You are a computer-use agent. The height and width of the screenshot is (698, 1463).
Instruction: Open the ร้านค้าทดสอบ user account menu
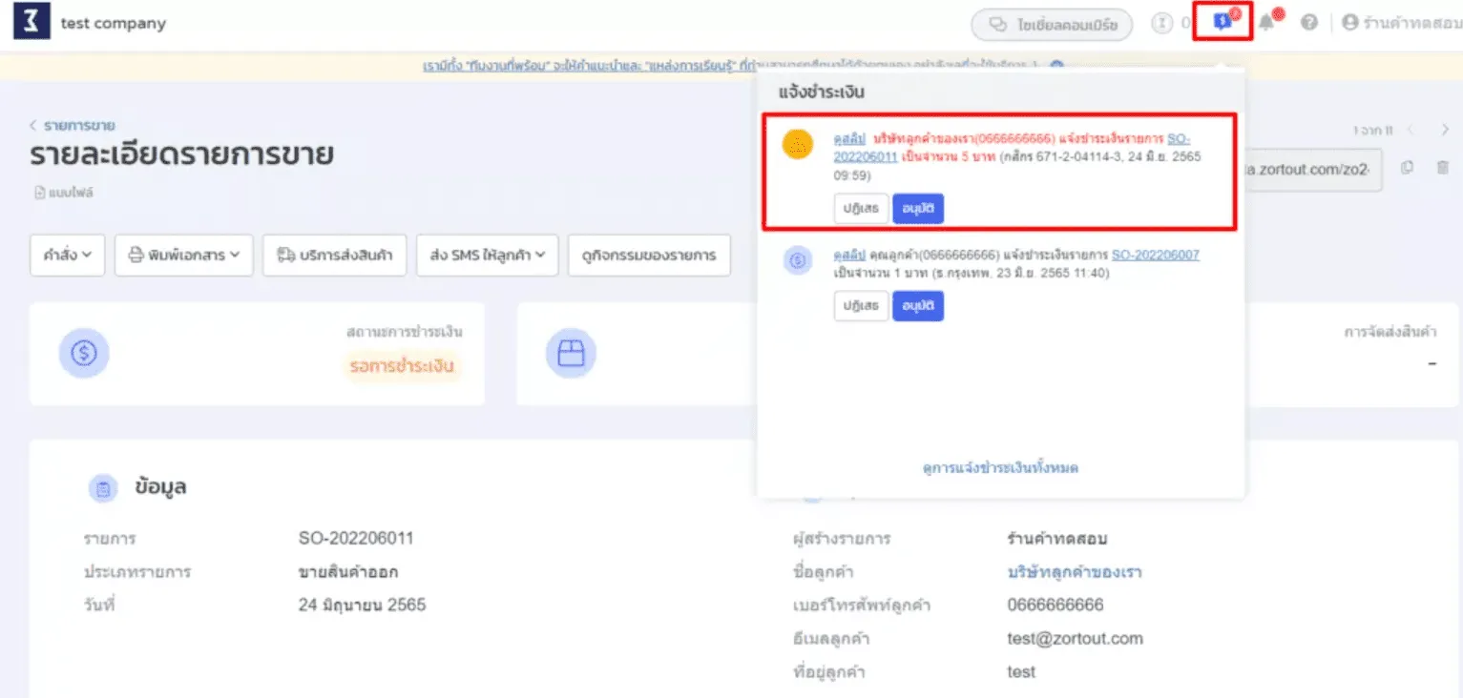[1401, 23]
